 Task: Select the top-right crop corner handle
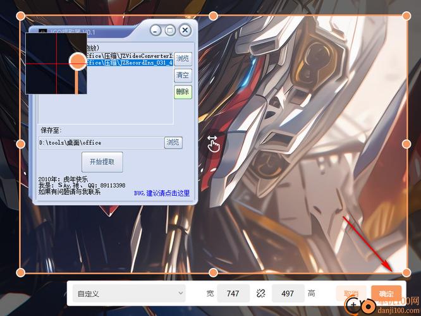pyautogui.click(x=406, y=16)
